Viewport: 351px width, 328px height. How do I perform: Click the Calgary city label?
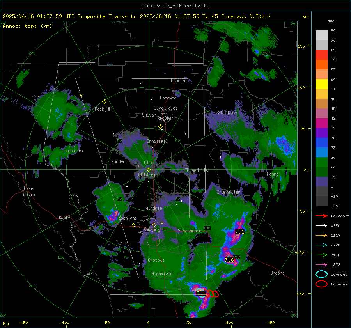tap(152, 229)
